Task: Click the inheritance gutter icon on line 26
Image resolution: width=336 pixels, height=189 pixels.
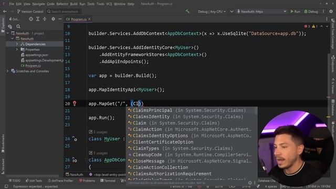Action: point(75,160)
